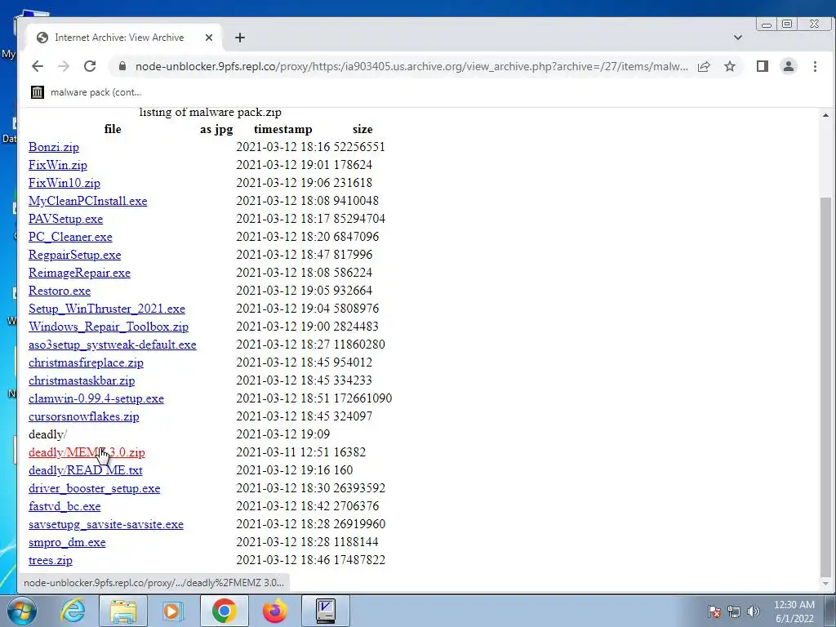Click PC_Cleaner.exe link
The width and height of the screenshot is (836, 627).
70,237
